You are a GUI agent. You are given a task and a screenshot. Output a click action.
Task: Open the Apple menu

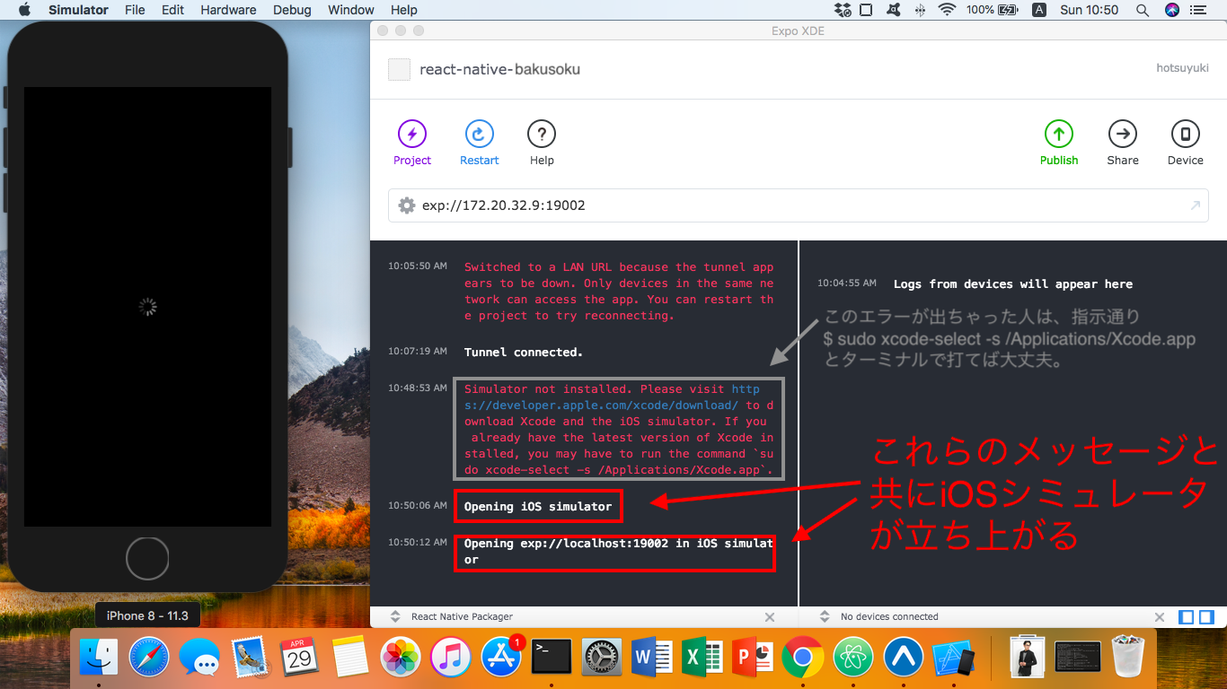pos(24,10)
